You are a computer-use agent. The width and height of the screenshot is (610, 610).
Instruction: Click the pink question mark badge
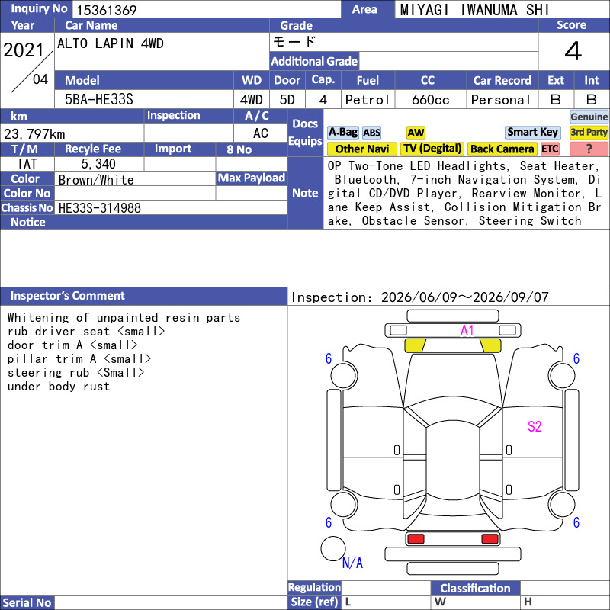coord(589,149)
